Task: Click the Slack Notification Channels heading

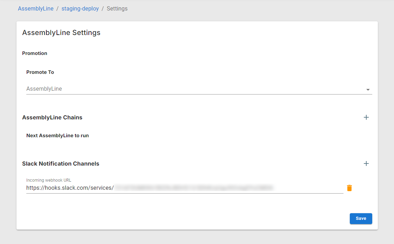Action: pyautogui.click(x=61, y=163)
